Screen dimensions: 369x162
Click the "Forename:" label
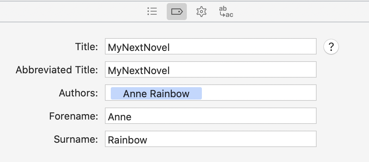[73, 116]
